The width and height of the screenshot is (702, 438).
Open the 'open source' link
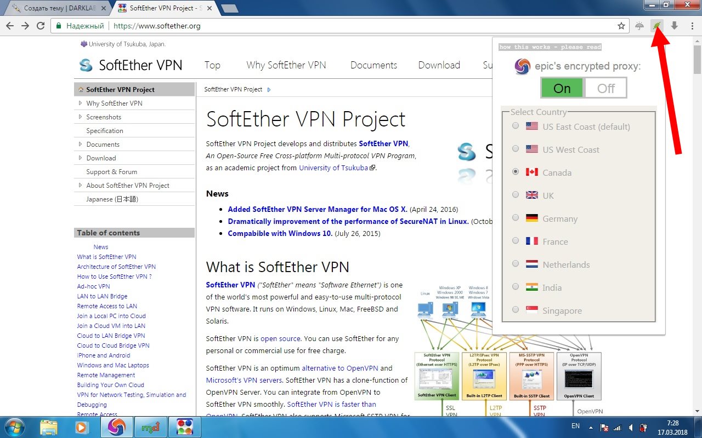pyautogui.click(x=280, y=338)
